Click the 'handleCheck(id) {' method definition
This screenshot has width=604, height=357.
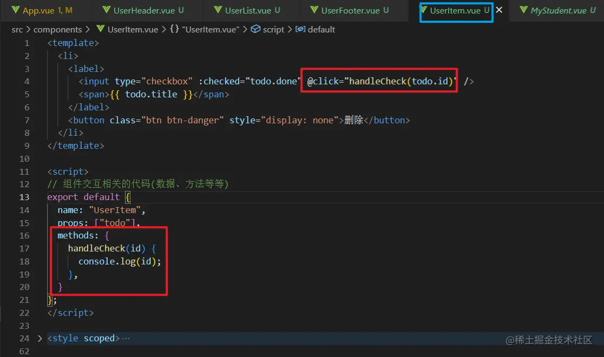pyautogui.click(x=112, y=249)
